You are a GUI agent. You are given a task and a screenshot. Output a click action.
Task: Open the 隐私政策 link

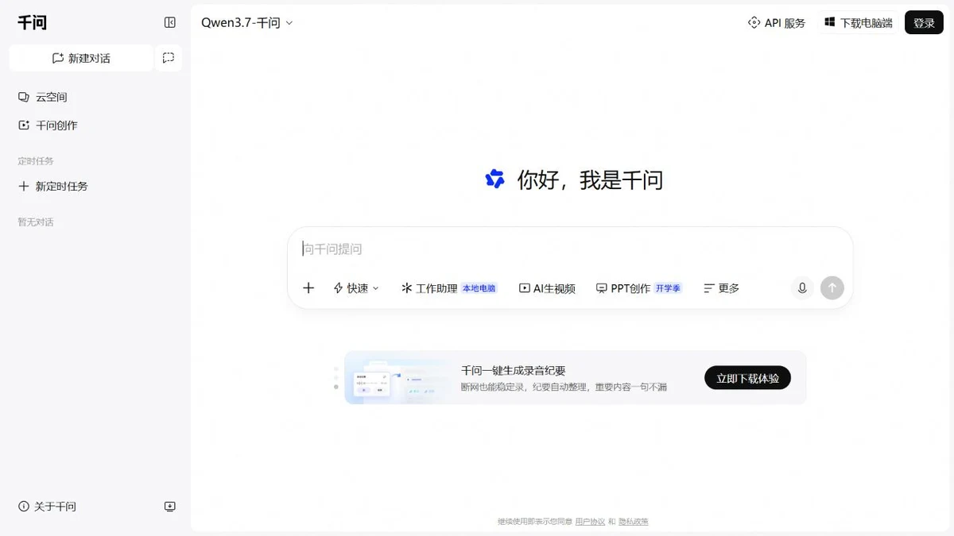[x=634, y=522]
